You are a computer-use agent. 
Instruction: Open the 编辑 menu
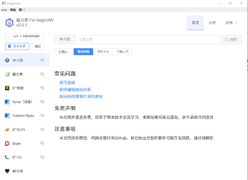(x=13, y=10)
